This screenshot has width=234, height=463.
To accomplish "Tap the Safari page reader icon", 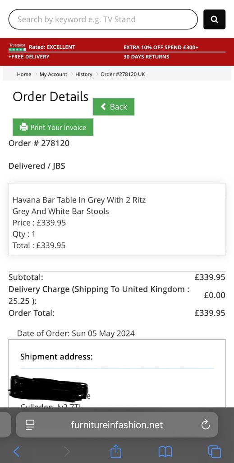I will pyautogui.click(x=30, y=425).
